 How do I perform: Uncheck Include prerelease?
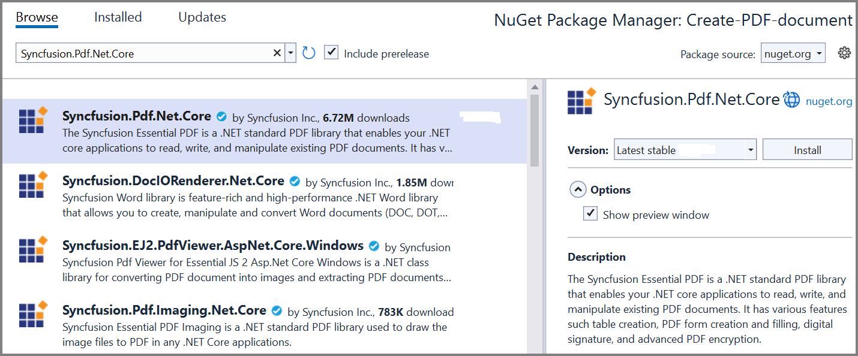click(331, 52)
